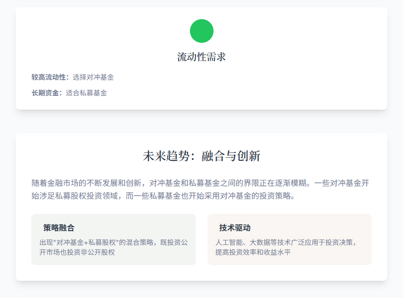Click the paragraph line starting with 始涉足私募股权

point(162,196)
